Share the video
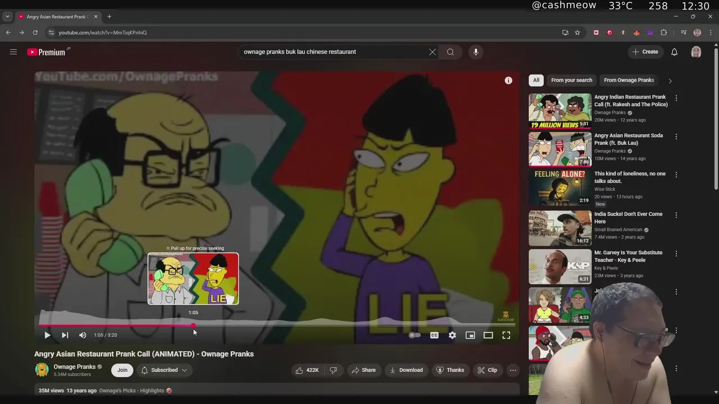 click(x=363, y=370)
